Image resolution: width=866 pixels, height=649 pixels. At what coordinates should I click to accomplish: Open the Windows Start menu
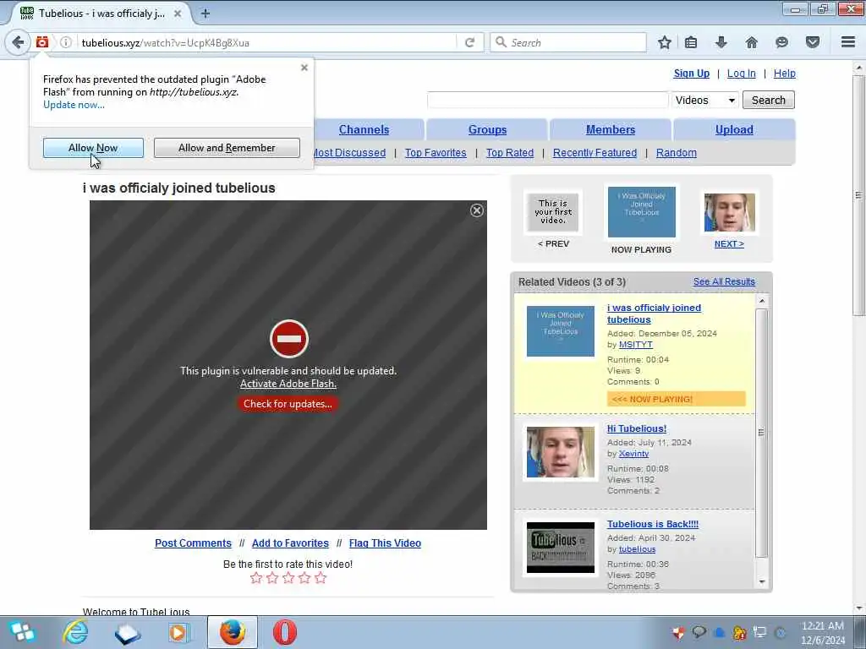pos(22,632)
